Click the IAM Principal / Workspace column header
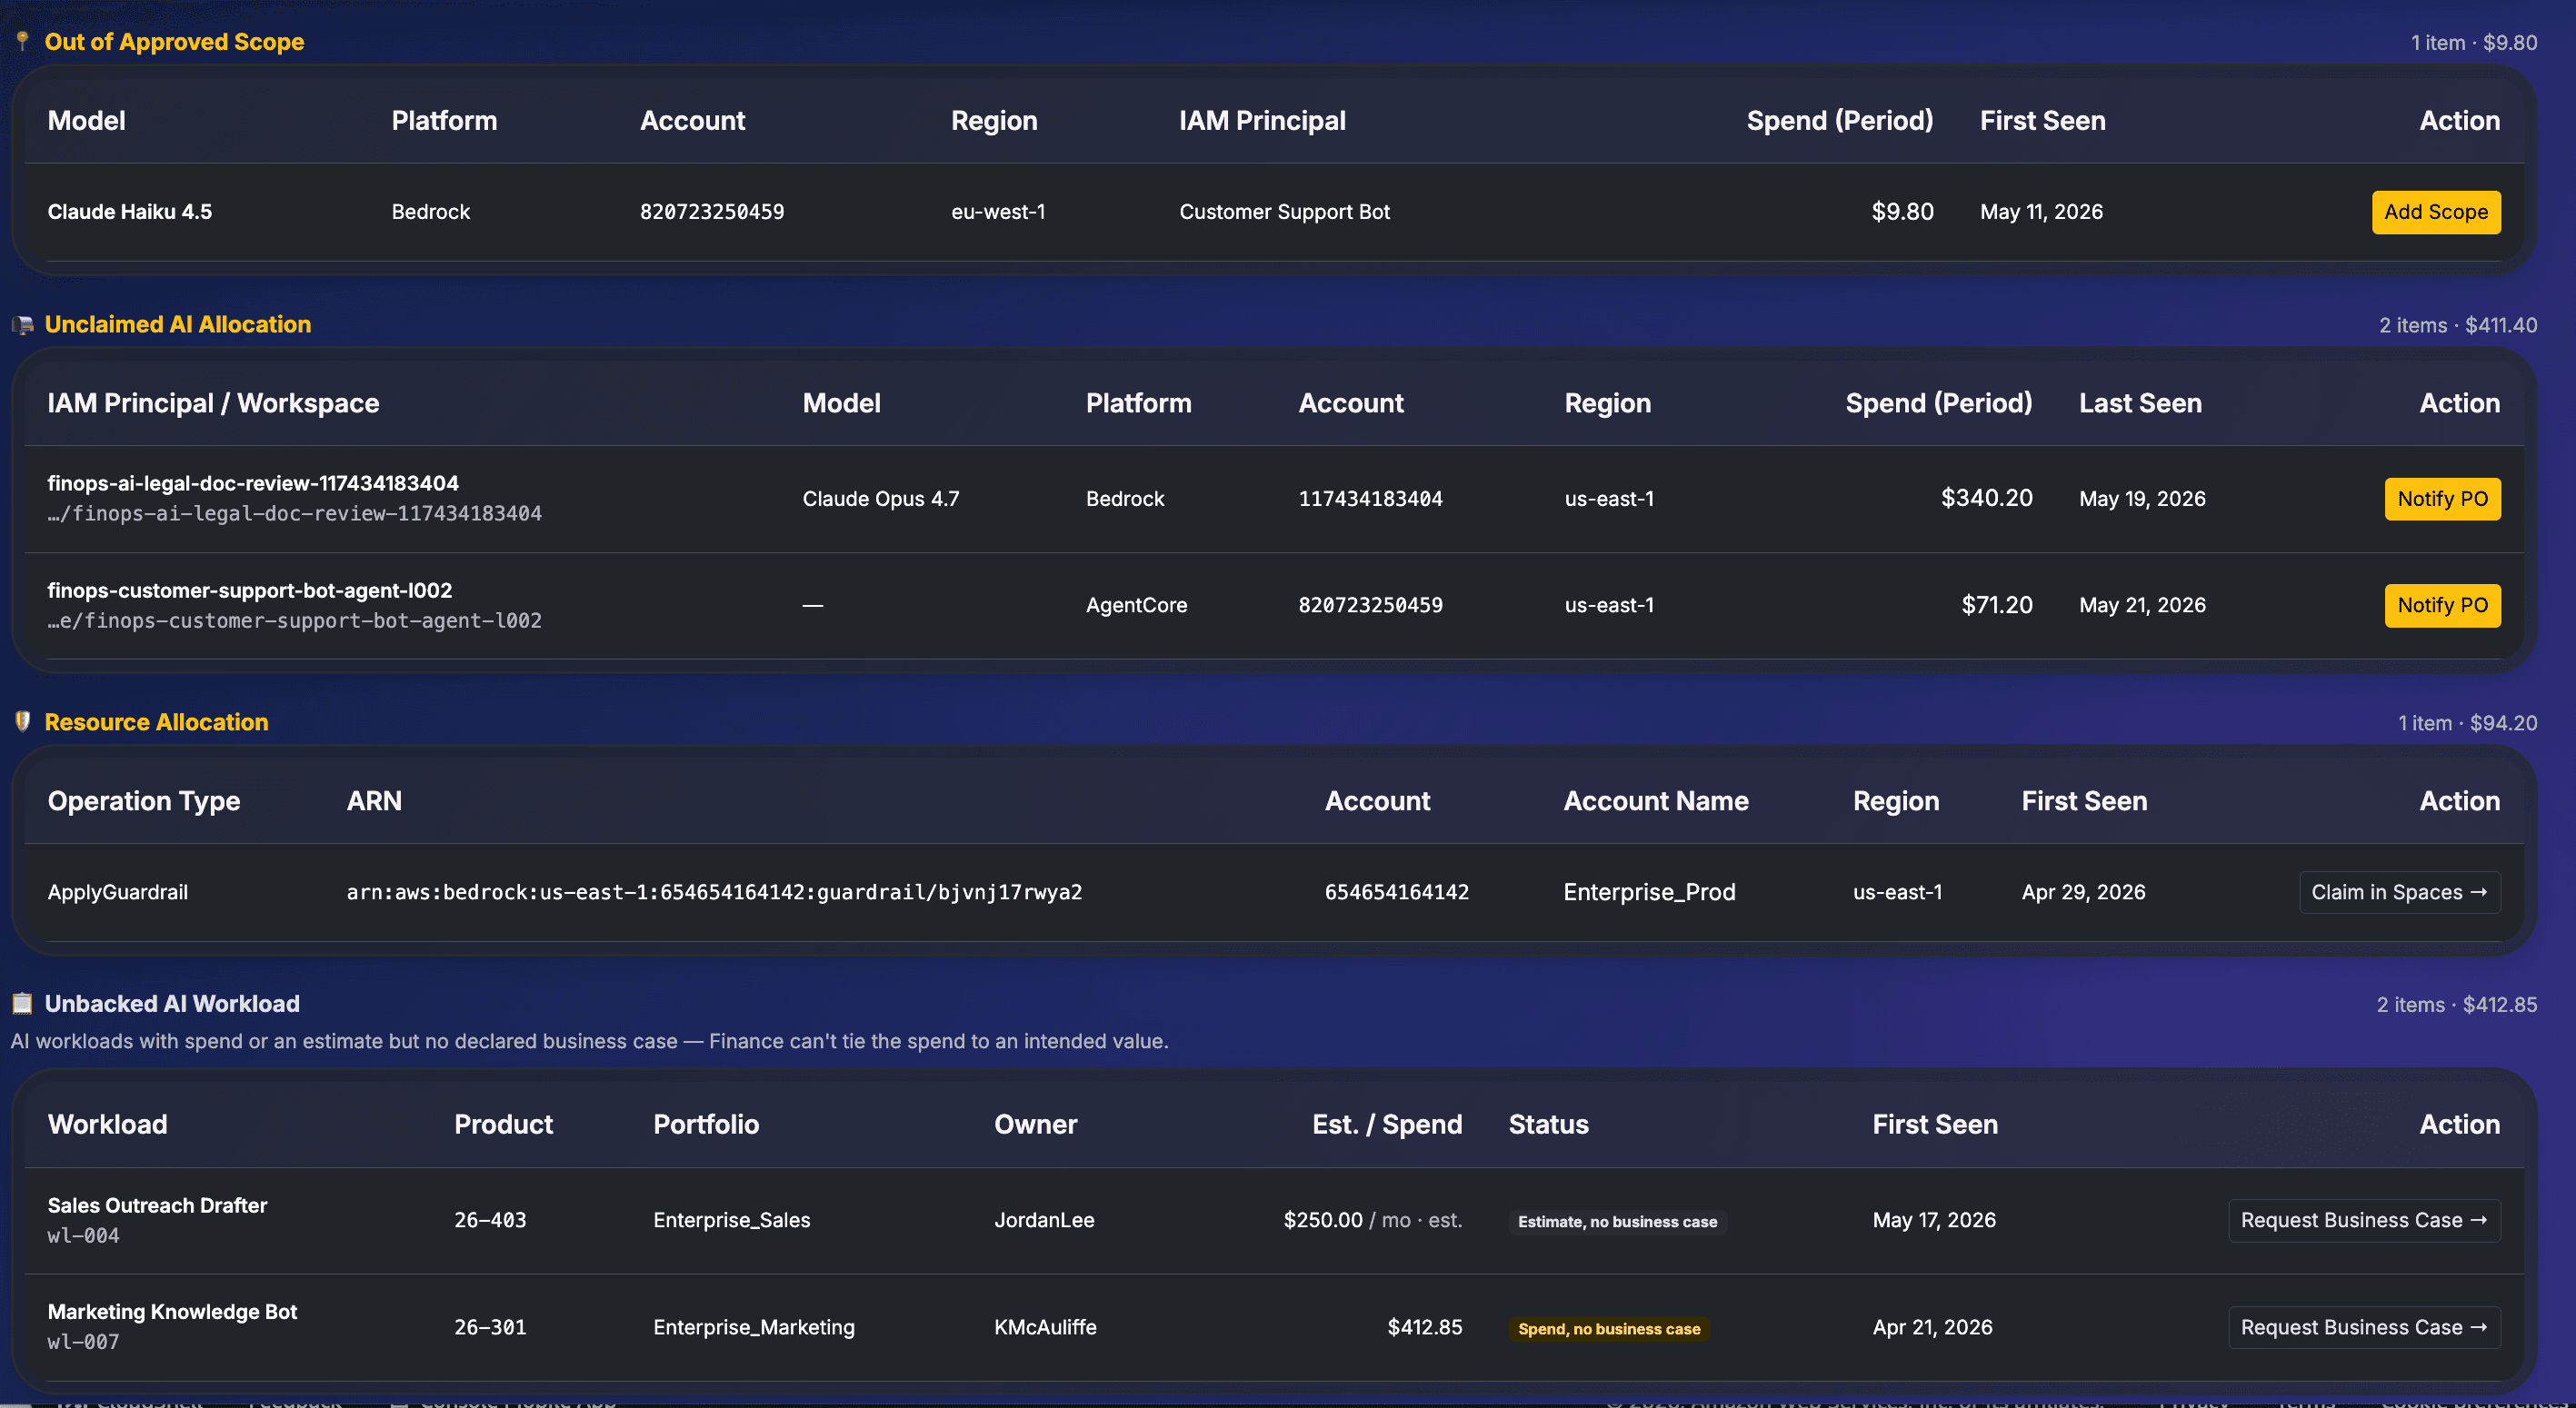2576x1408 pixels. pos(213,403)
